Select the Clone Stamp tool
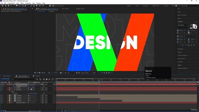The image size is (199, 112). pyautogui.click(x=34, y=6)
